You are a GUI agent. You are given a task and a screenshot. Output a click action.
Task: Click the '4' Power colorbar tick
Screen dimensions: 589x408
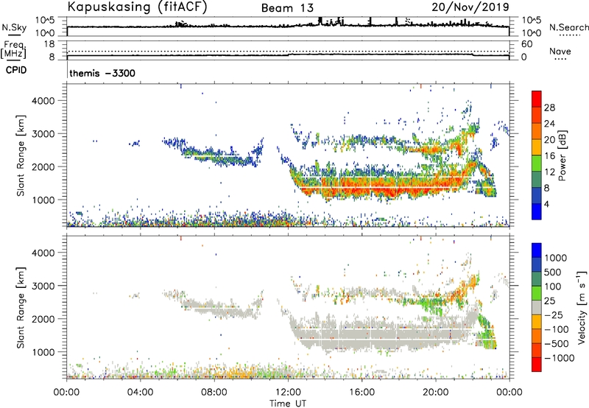[x=546, y=205]
